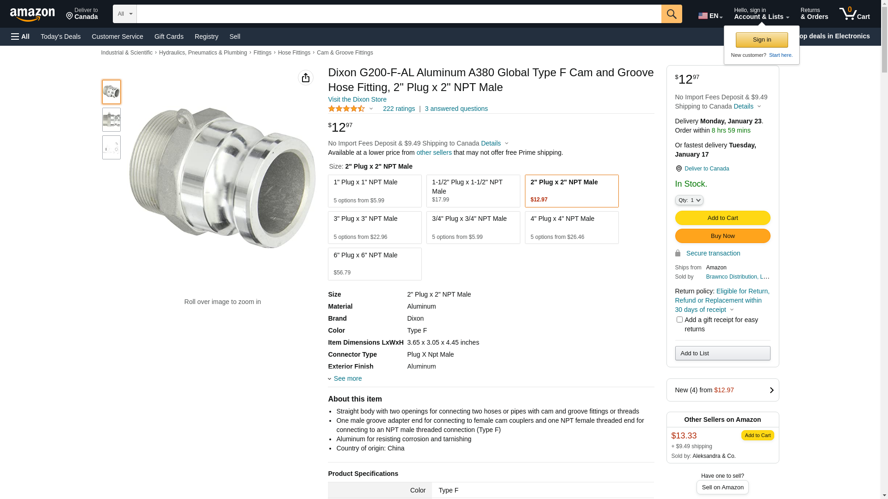The image size is (888, 499).
Task: Open the shopping cart icon
Action: pyautogui.click(x=854, y=14)
